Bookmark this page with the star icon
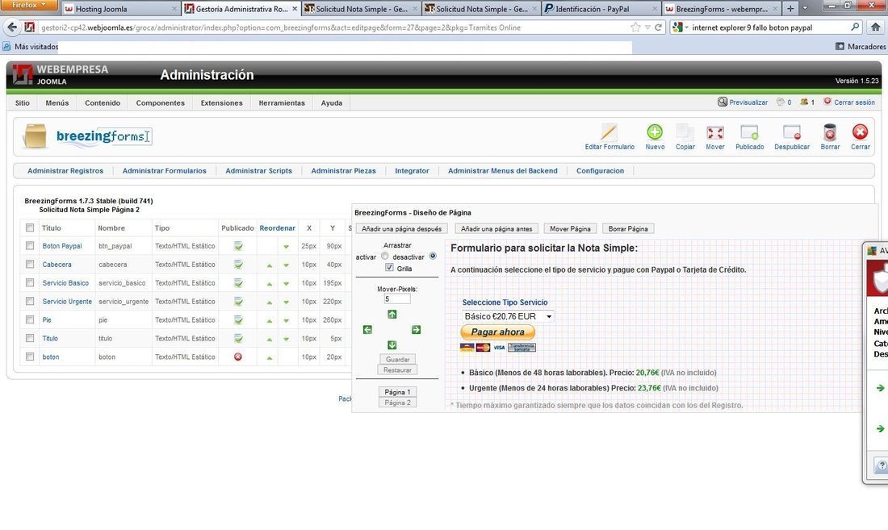This screenshot has height=530, width=888. click(x=635, y=27)
